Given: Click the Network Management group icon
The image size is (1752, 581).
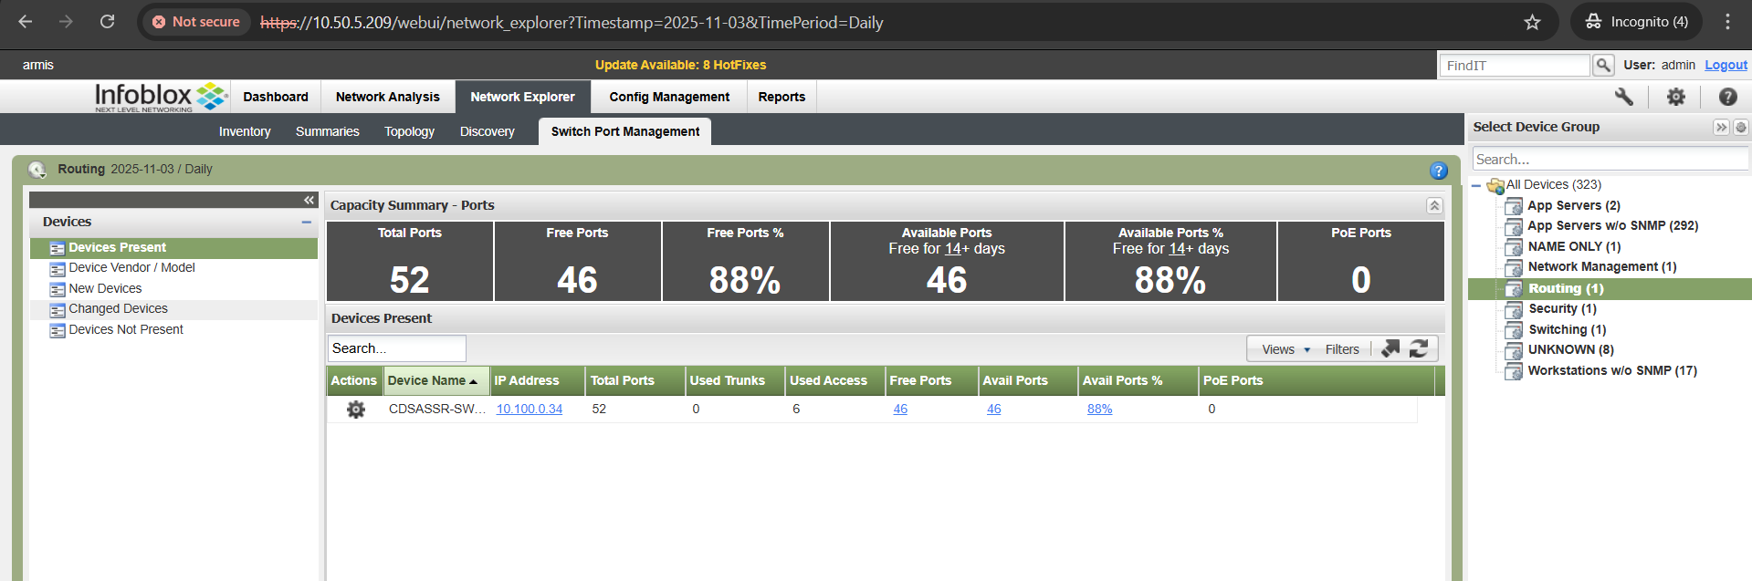Looking at the screenshot, I should [1514, 267].
